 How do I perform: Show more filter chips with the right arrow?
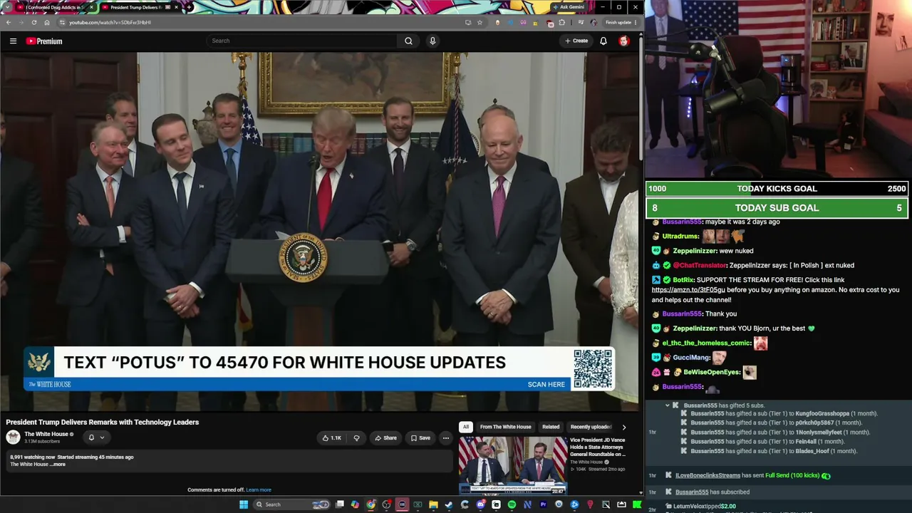[623, 427]
